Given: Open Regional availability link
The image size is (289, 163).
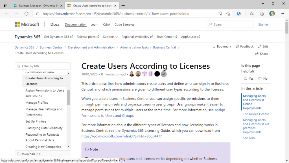Looking at the screenshot, I should click(137, 37).
